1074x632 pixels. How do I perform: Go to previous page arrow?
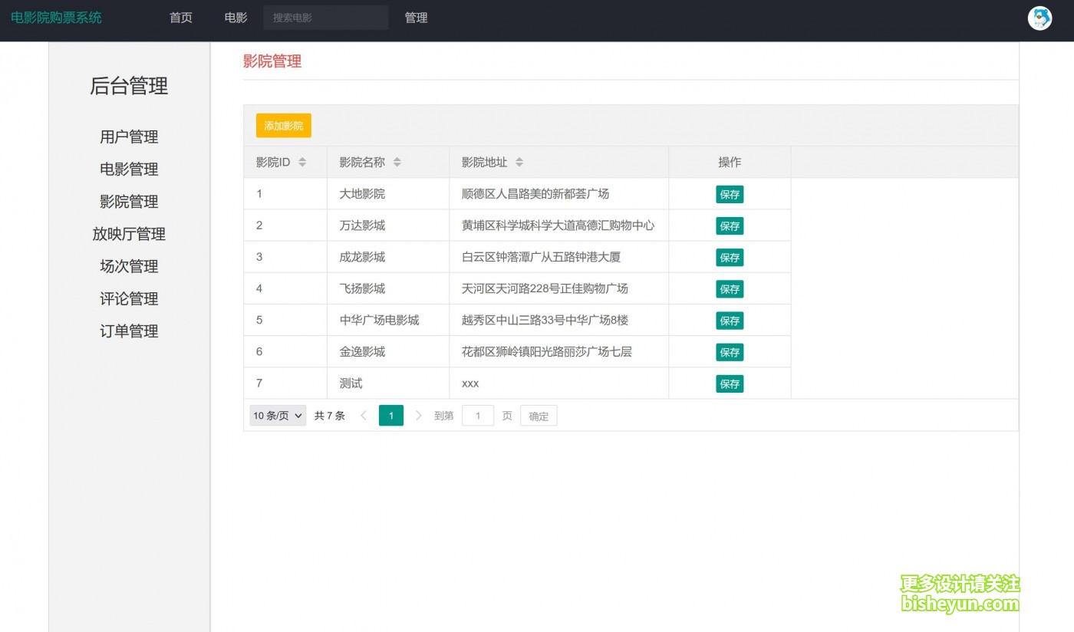[x=364, y=416]
